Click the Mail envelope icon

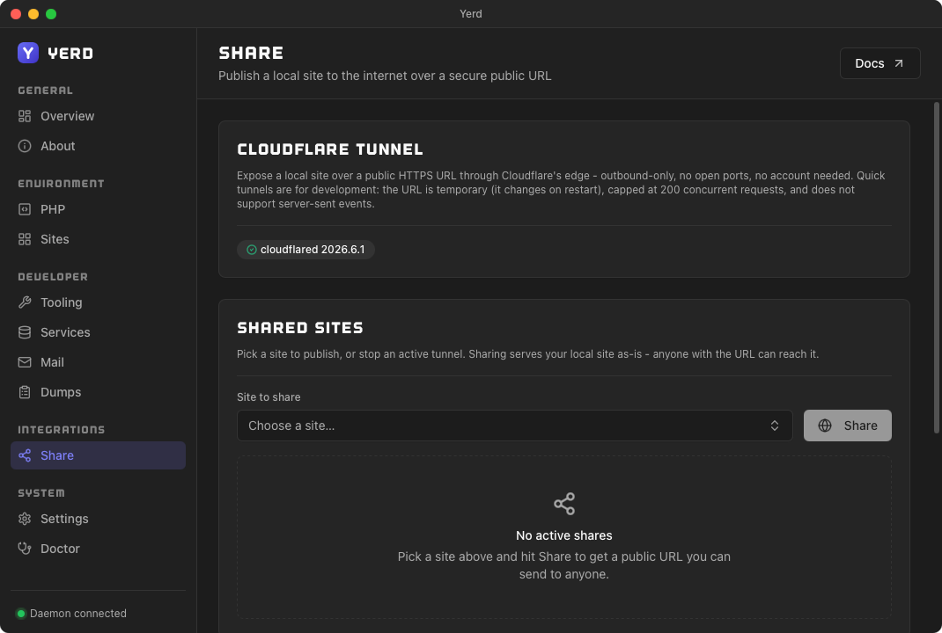(x=25, y=362)
